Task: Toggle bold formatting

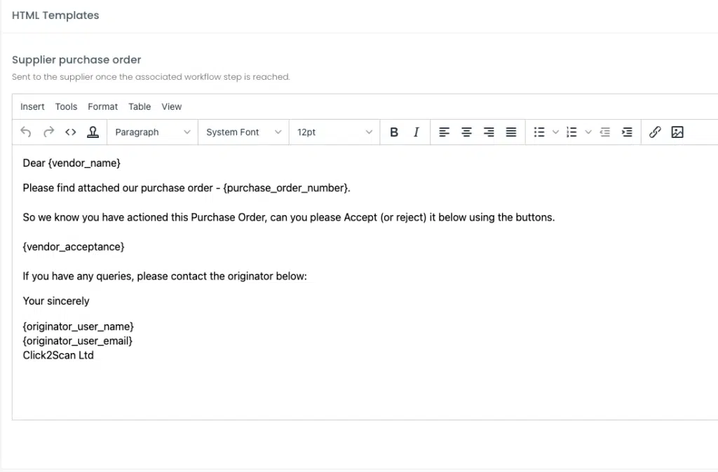Action: coord(394,132)
